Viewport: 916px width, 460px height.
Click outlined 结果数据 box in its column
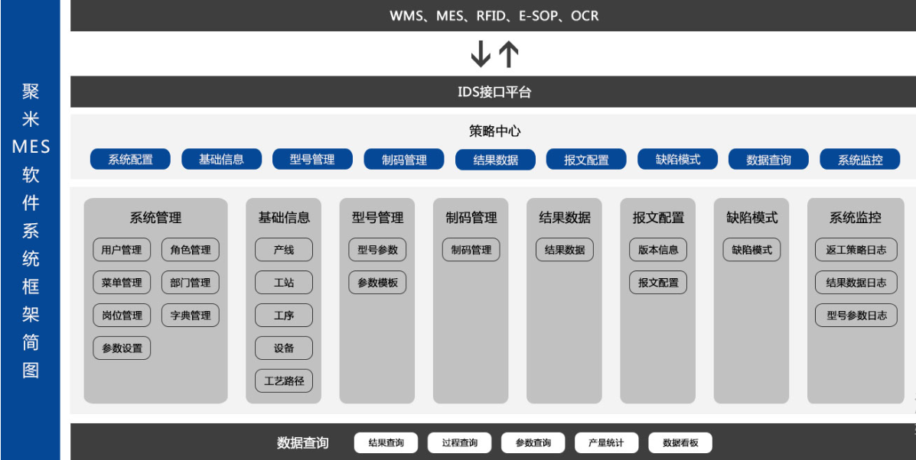(x=565, y=250)
